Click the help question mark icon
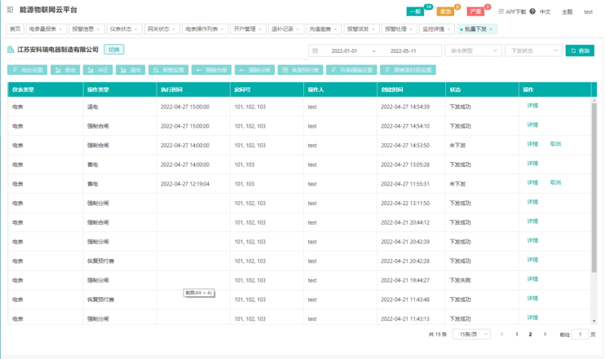This screenshot has height=359, width=605. 532,11
